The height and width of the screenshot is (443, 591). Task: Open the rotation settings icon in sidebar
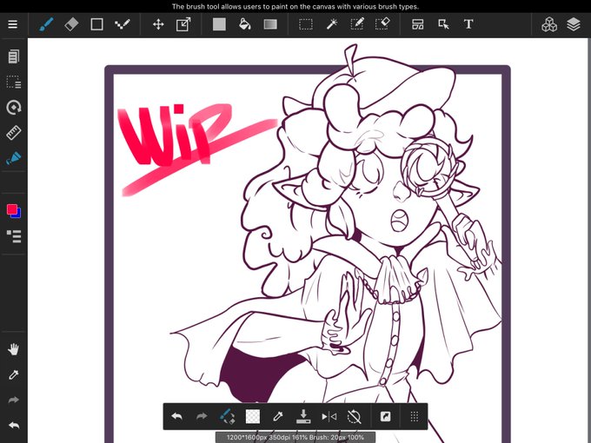[x=14, y=108]
